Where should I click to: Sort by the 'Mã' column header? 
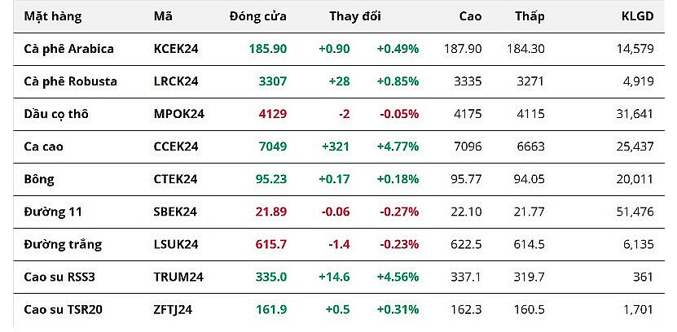(162, 16)
